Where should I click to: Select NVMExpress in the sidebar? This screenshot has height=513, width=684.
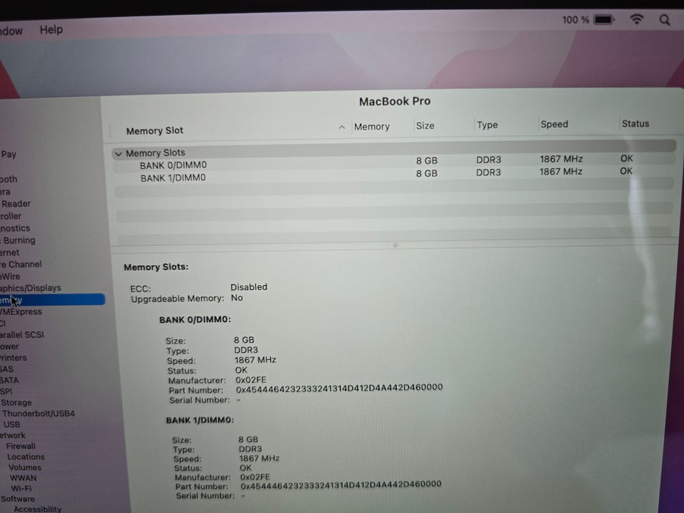[x=21, y=311]
